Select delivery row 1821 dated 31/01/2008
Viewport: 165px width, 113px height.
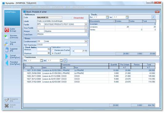(89, 70)
